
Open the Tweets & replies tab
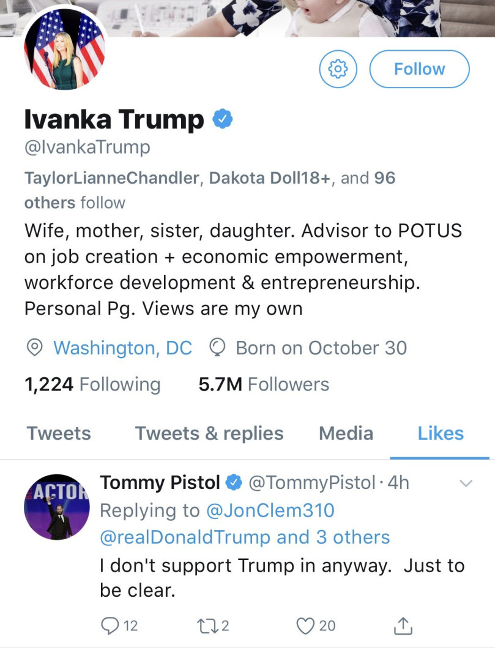(x=209, y=433)
